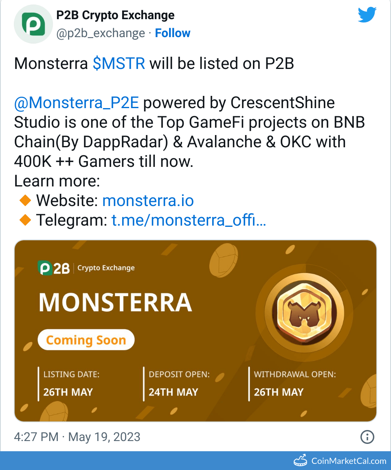Viewport: 391px width, 470px height.
Task: Open the t.me/monsterra Telegram link
Action: 189,220
